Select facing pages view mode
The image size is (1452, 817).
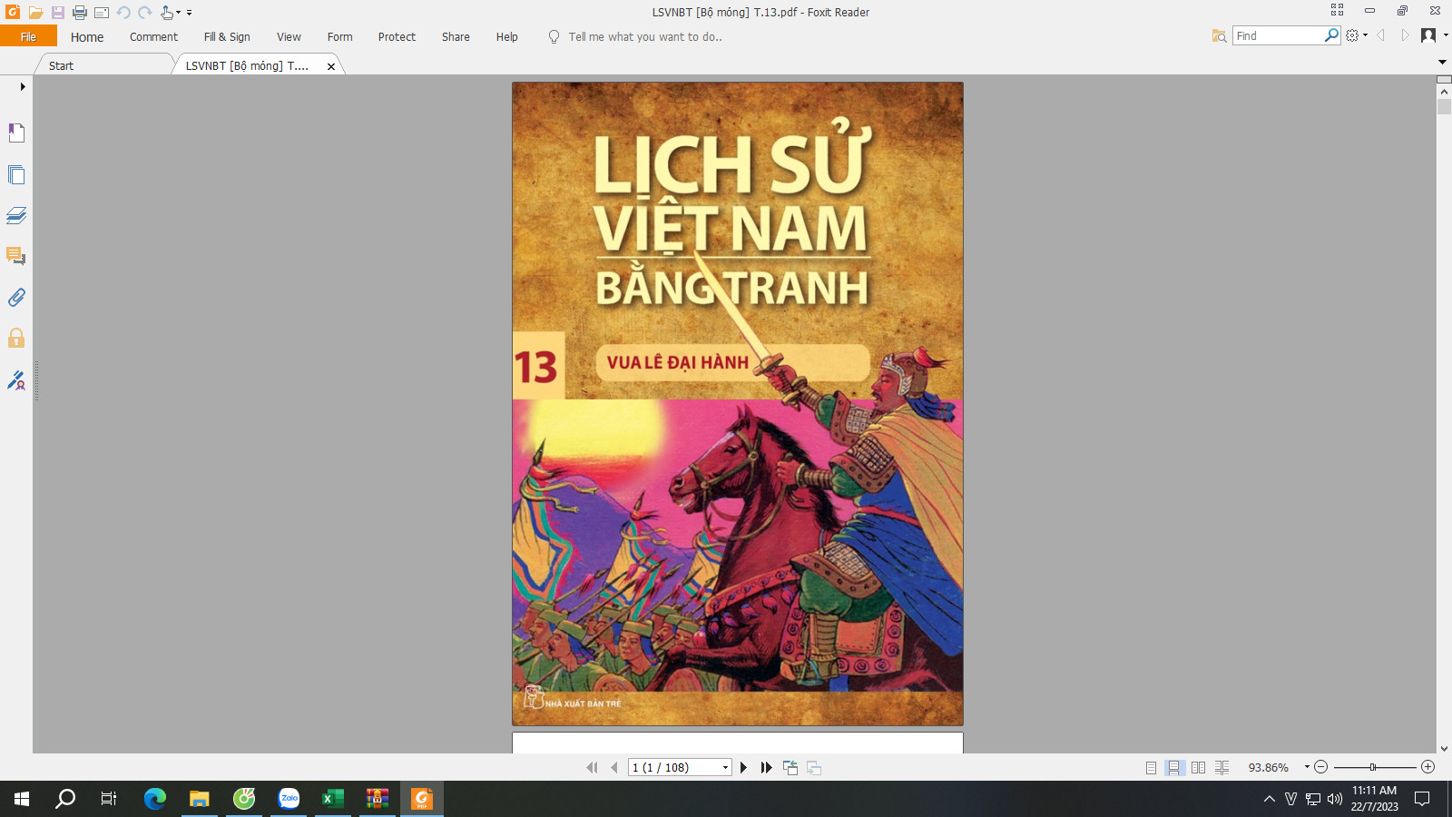[1198, 768]
